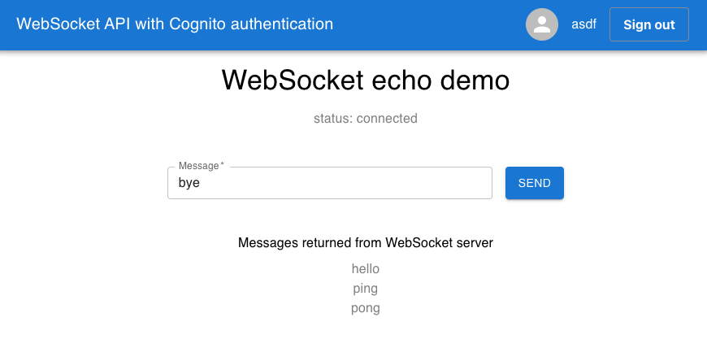Select the returned message hello
Viewport: 707px width, 348px height.
click(x=366, y=268)
